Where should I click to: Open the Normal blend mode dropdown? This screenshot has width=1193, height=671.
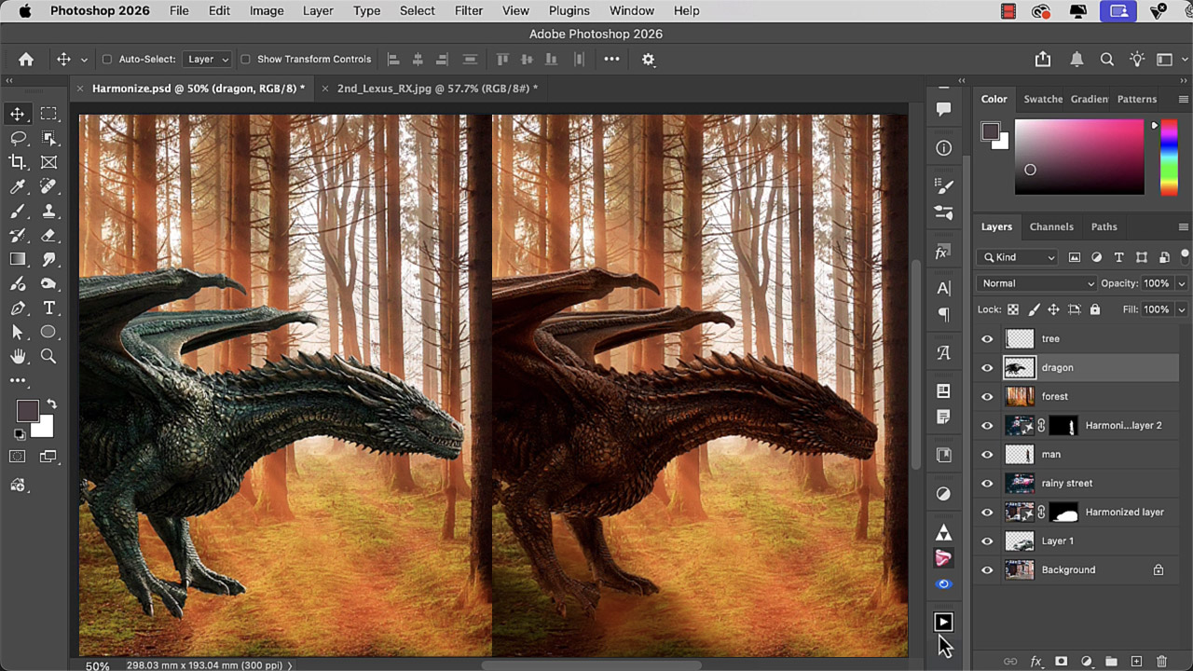[1036, 283]
